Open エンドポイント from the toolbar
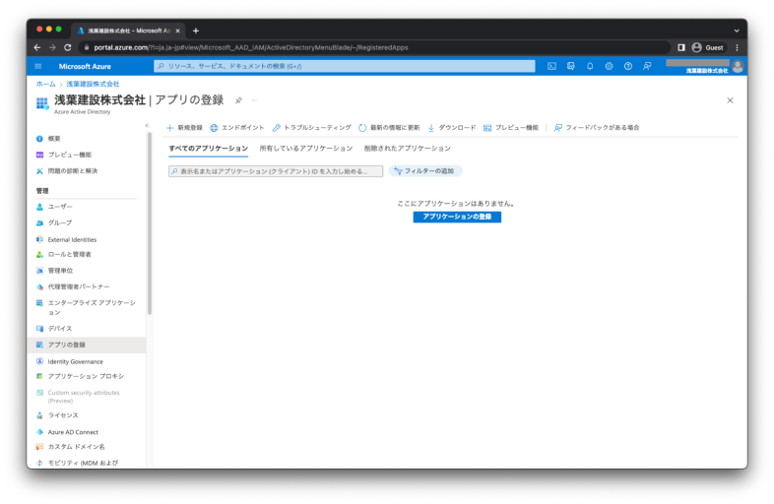The width and height of the screenshot is (774, 504). tap(237, 128)
